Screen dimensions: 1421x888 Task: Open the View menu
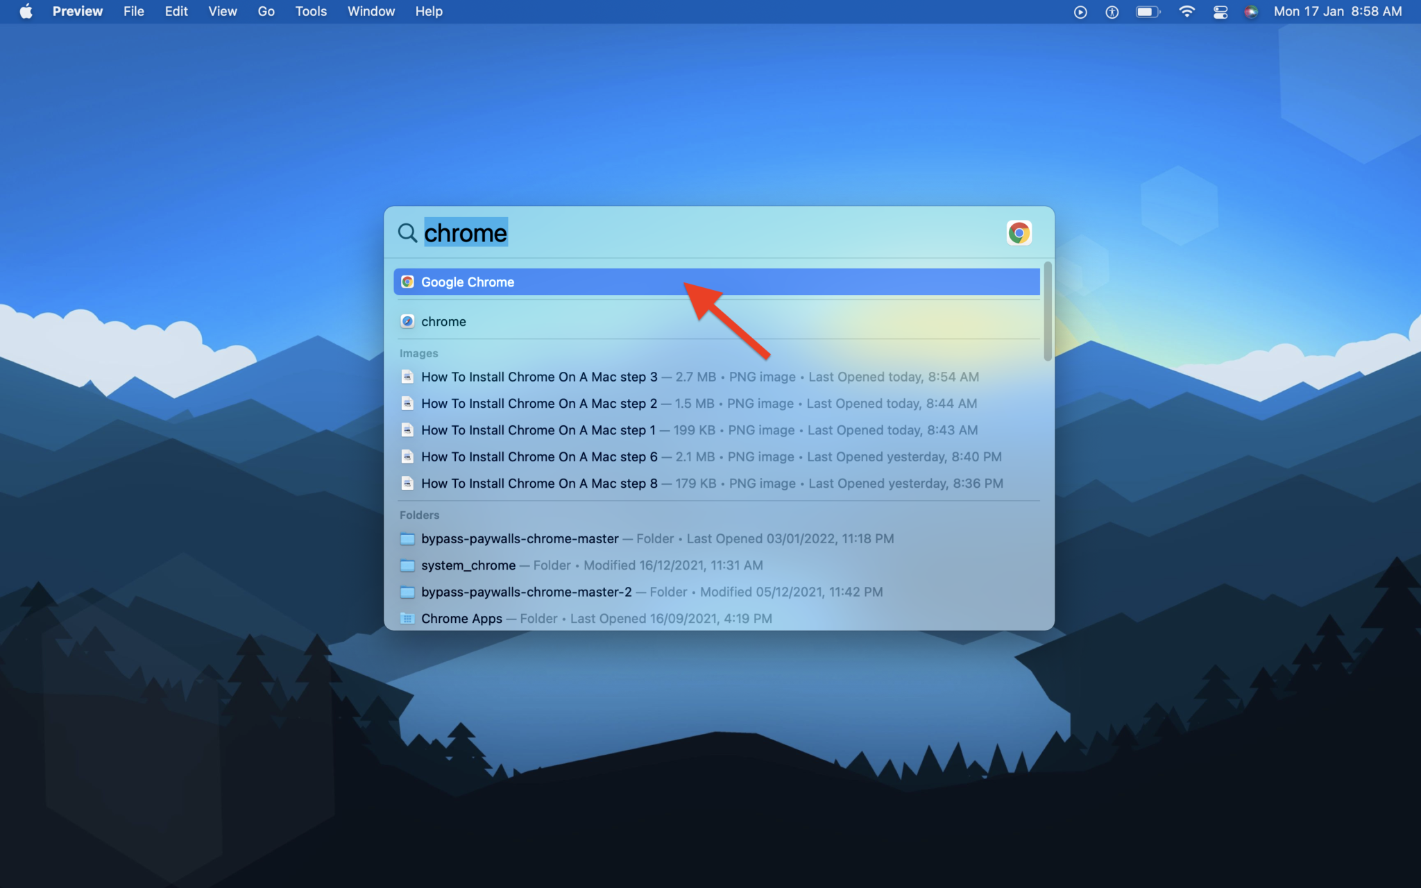[x=223, y=11]
